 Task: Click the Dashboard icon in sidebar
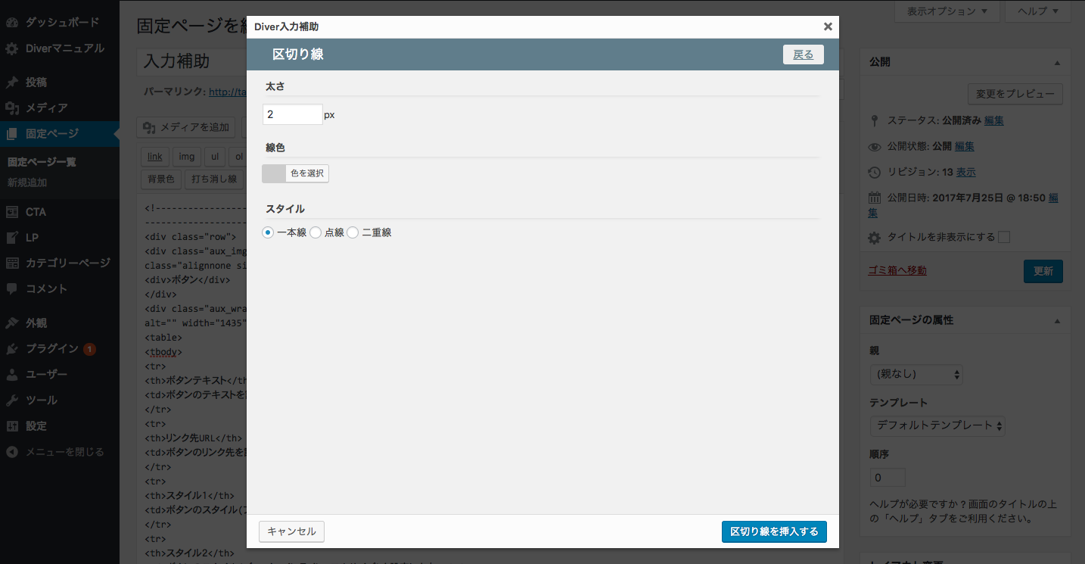12,23
